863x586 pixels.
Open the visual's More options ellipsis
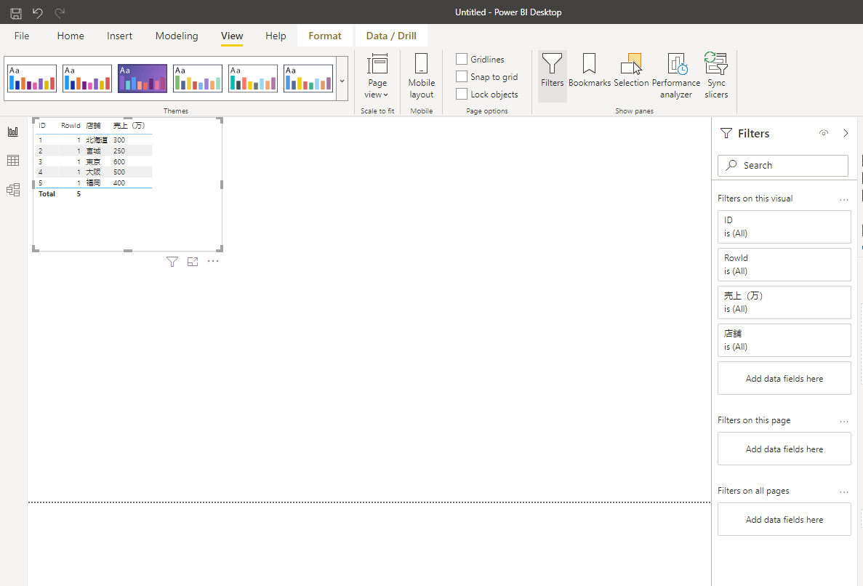tap(213, 261)
